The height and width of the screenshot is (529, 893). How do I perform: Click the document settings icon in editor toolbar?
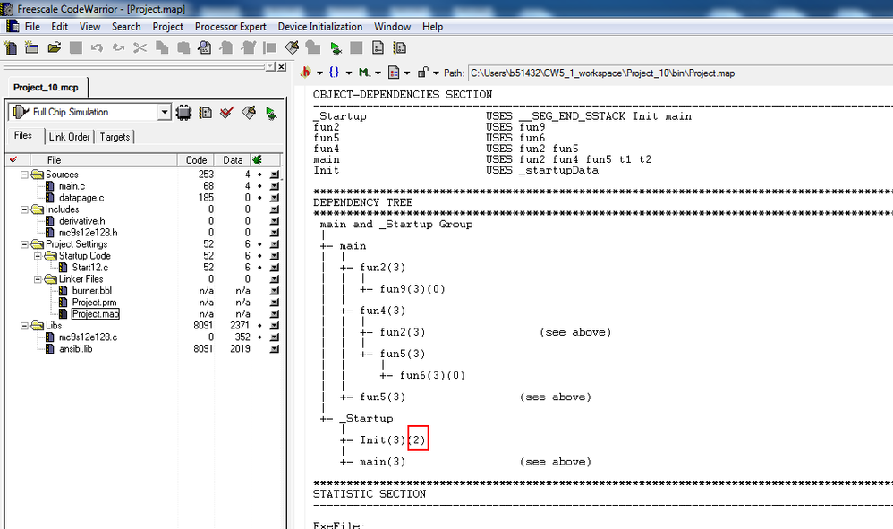tap(394, 73)
